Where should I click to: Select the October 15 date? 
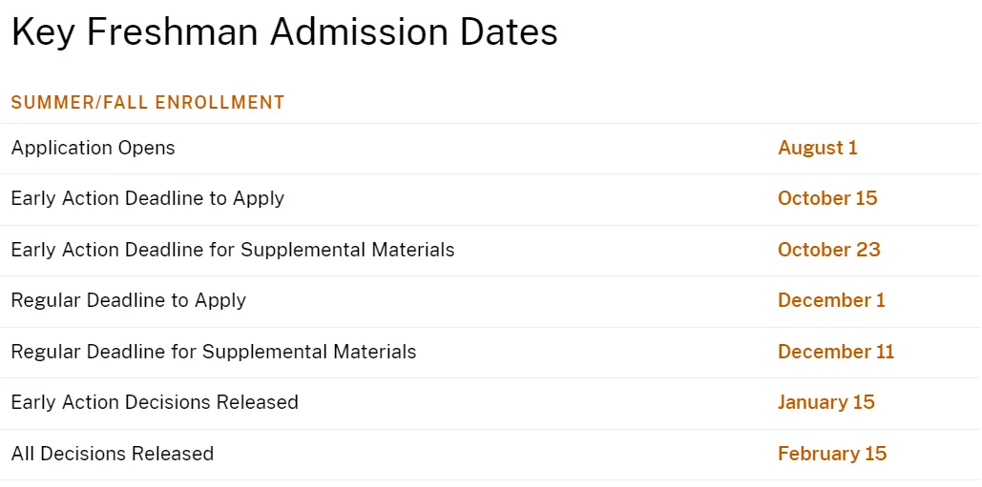point(827,199)
